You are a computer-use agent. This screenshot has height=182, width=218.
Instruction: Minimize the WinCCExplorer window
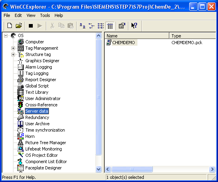[193, 7]
